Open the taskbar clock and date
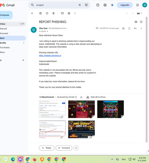Image resolution: width=149 pixels, height=163 pixels. coord(142,159)
